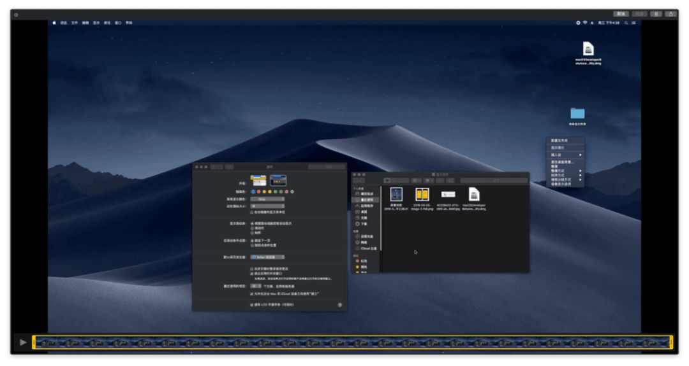689x366 pixels.
Task: Enable the 自动隐藏和显示菜单栏 checkbox
Action: point(251,212)
